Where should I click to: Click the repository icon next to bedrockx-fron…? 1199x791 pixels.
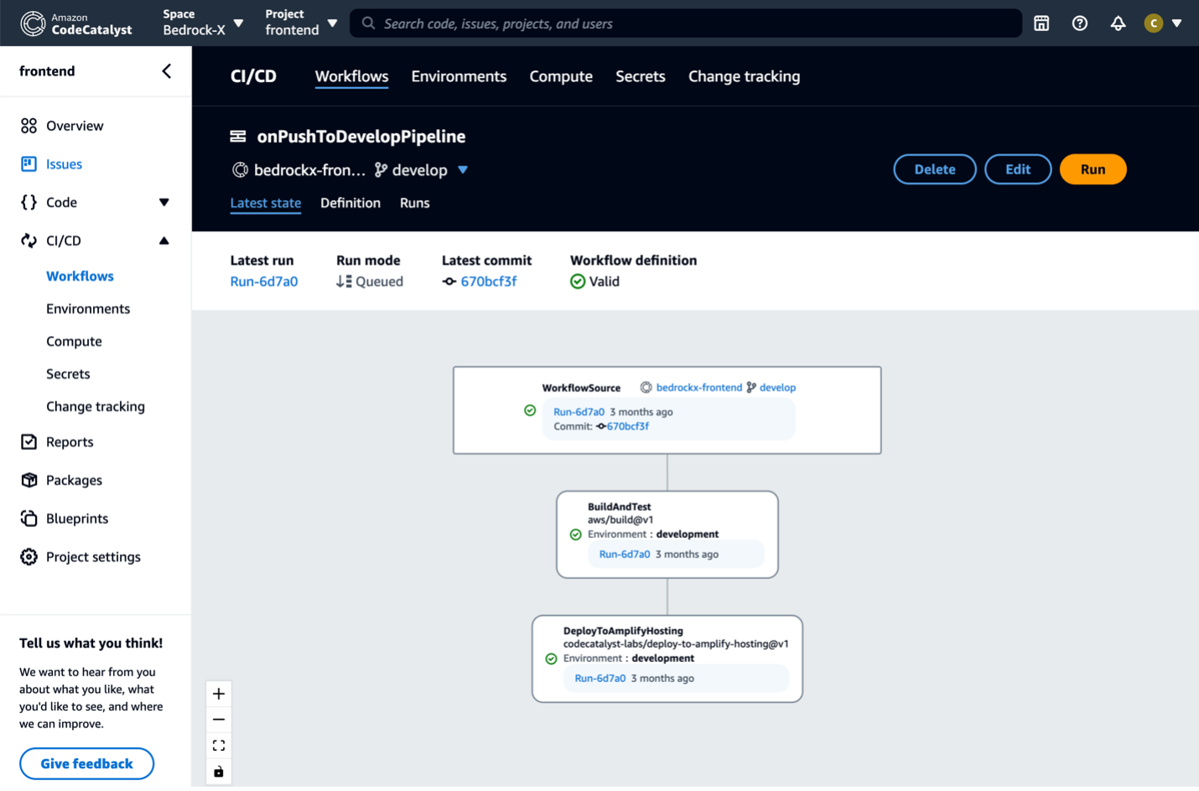240,170
